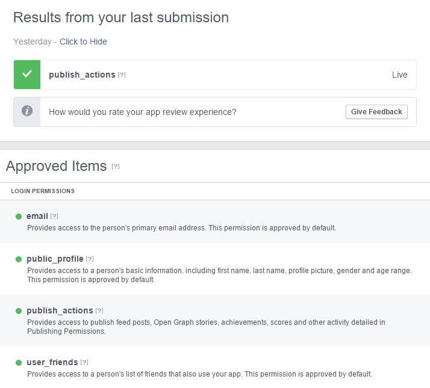The width and height of the screenshot is (430, 388).
Task: Click green status dot beside email
Action: (x=19, y=217)
